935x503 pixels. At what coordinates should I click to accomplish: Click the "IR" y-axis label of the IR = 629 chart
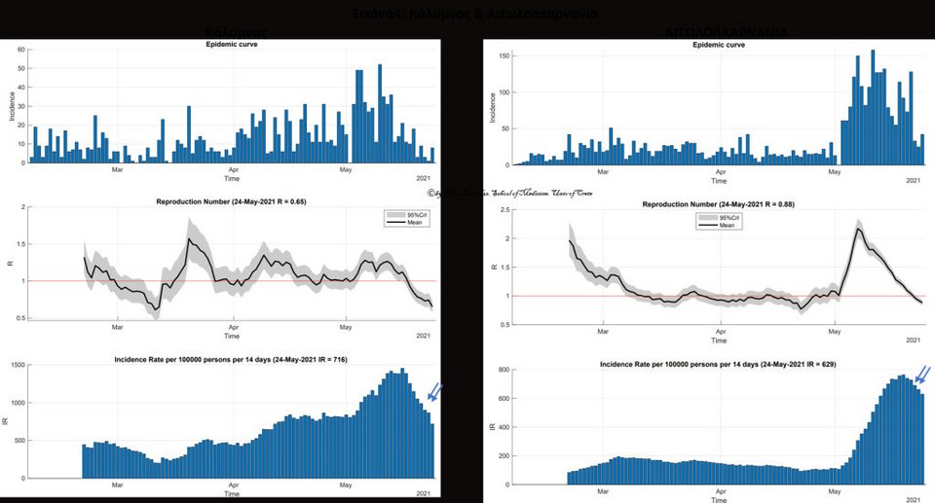pos(493,427)
